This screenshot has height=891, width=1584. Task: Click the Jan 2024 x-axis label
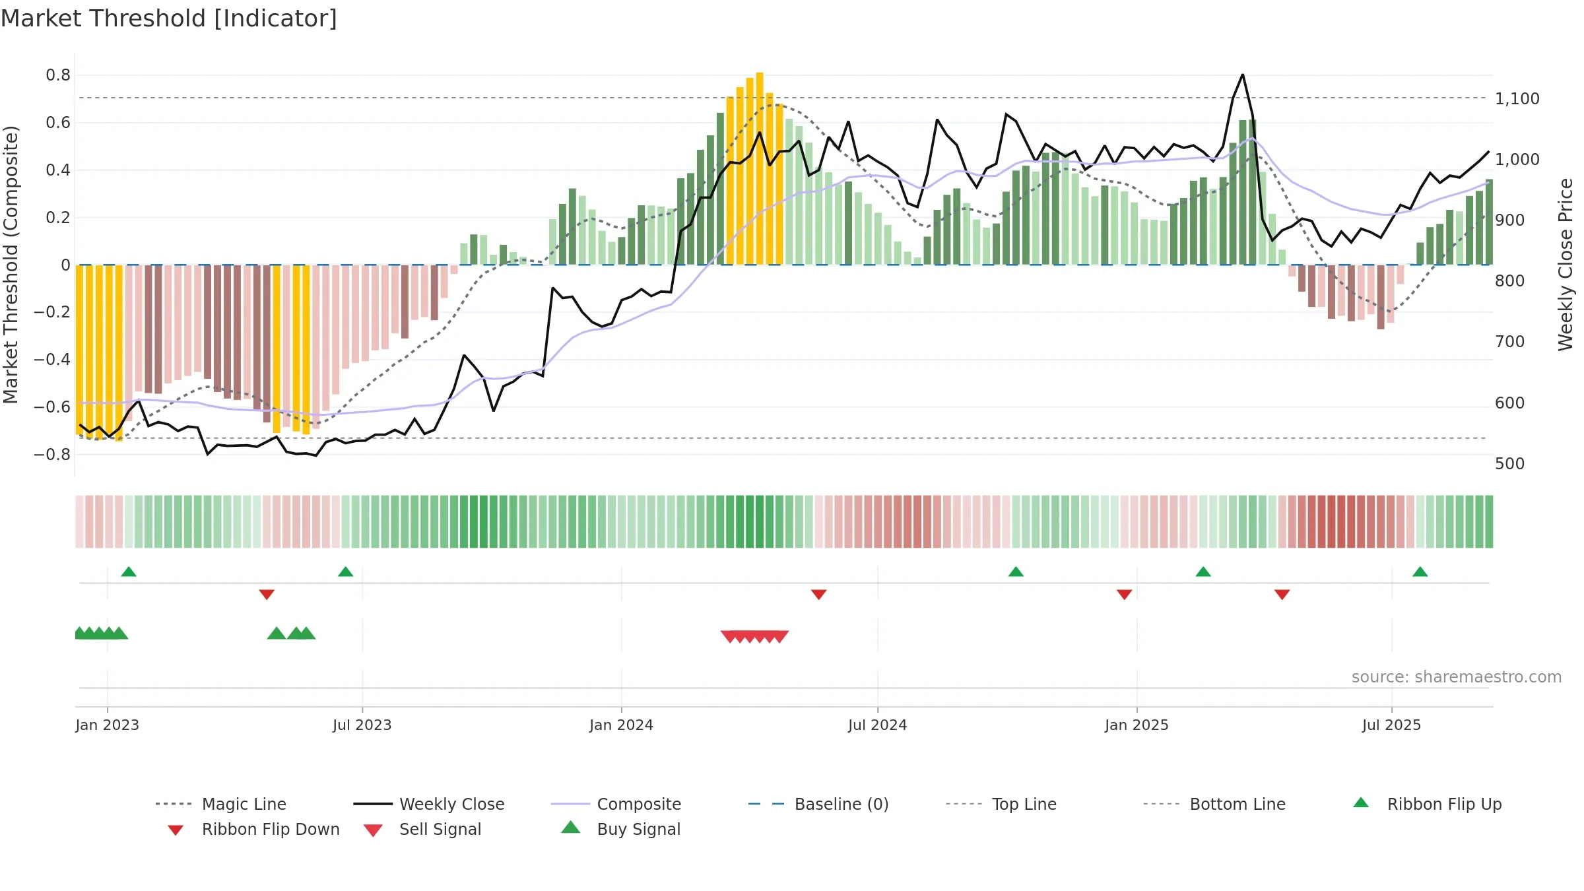(x=621, y=725)
